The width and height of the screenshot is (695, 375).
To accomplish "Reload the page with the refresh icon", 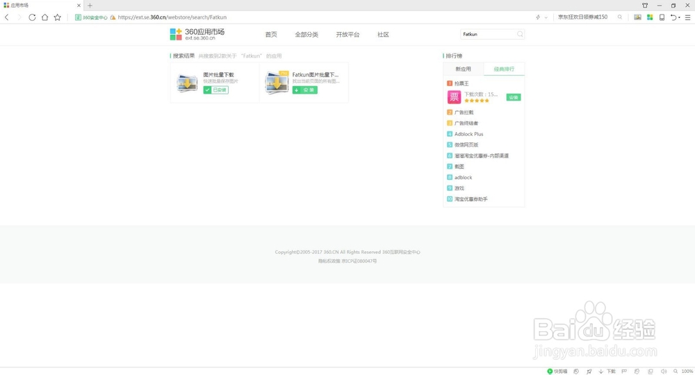I will coord(32,17).
